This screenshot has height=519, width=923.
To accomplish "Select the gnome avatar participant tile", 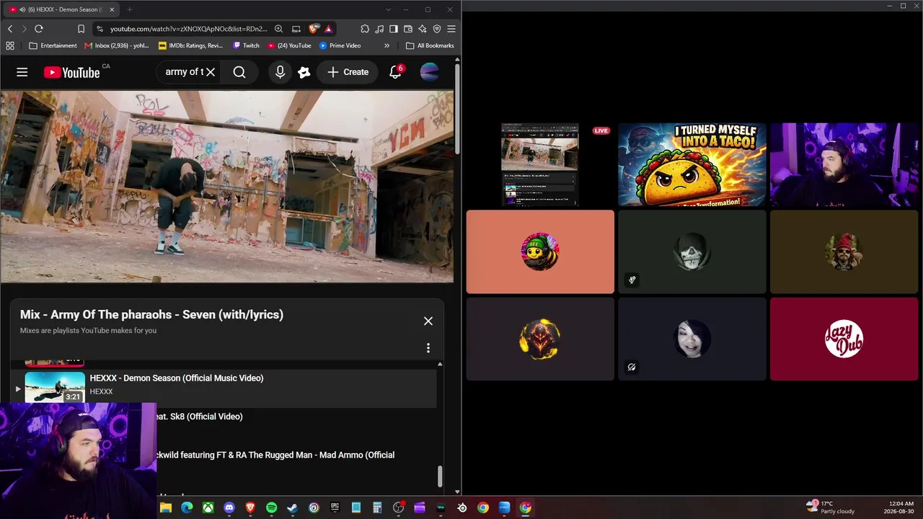I will (x=844, y=252).
